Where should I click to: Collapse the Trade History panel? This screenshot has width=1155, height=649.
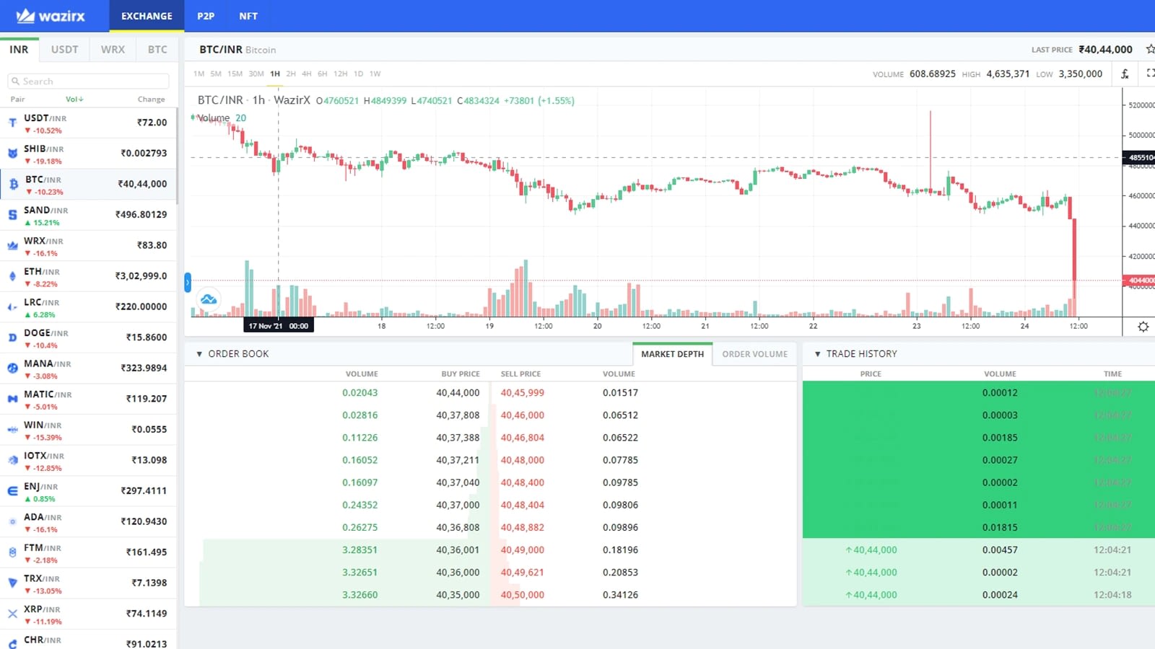click(817, 354)
